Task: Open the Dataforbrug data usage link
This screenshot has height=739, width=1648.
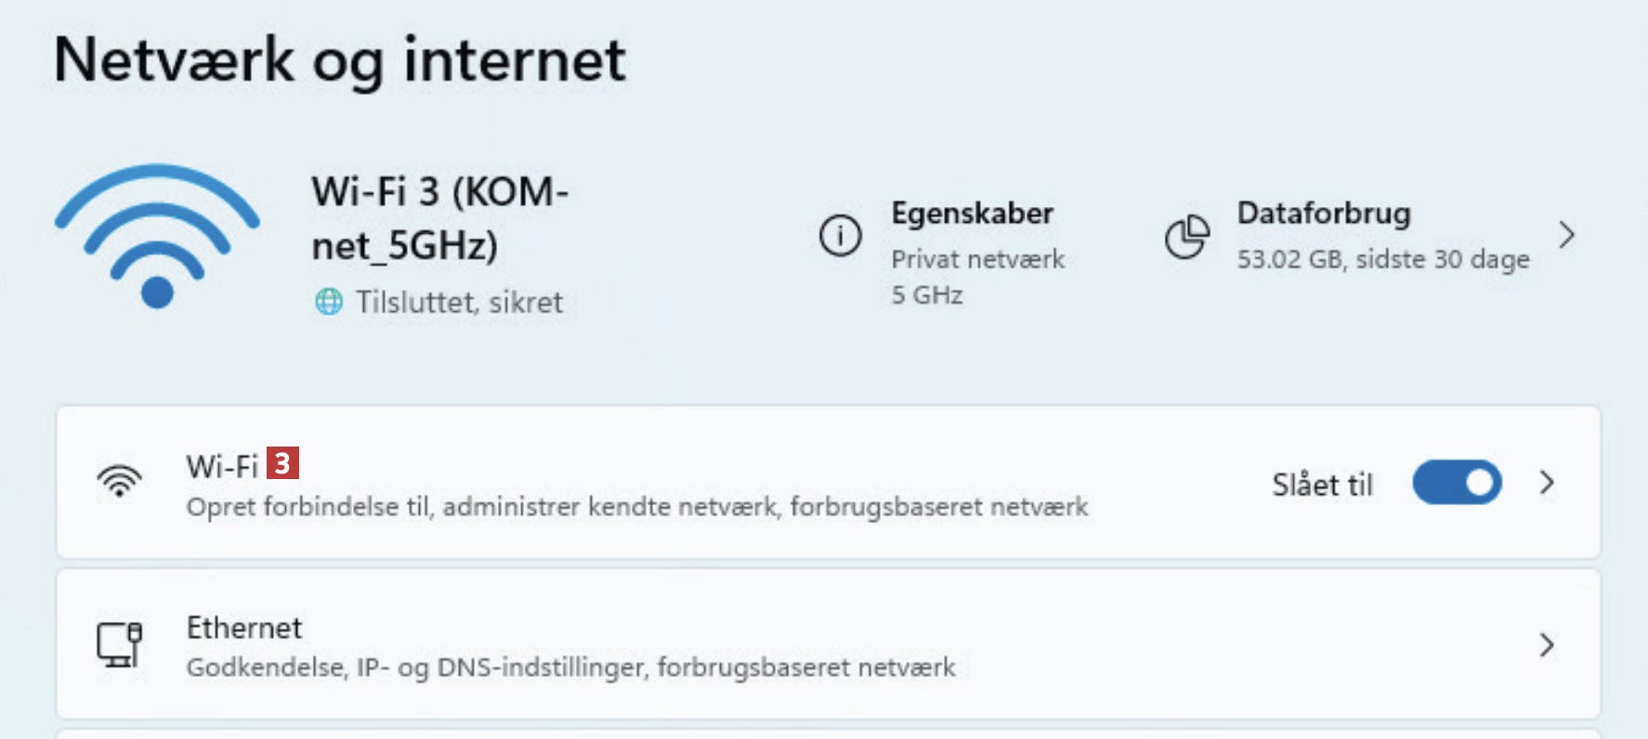Action: [1323, 214]
